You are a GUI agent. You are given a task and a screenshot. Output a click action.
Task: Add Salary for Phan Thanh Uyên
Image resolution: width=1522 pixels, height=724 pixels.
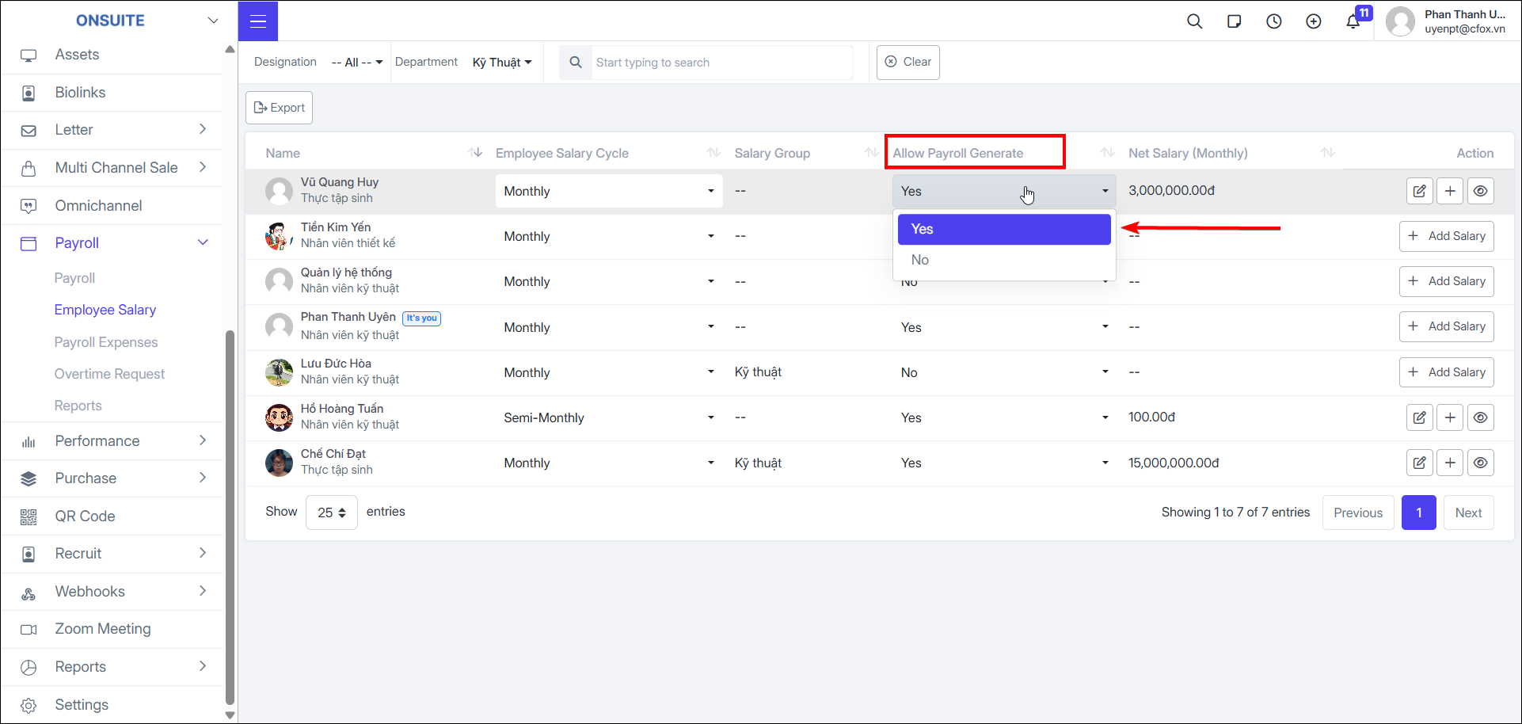pos(1446,326)
